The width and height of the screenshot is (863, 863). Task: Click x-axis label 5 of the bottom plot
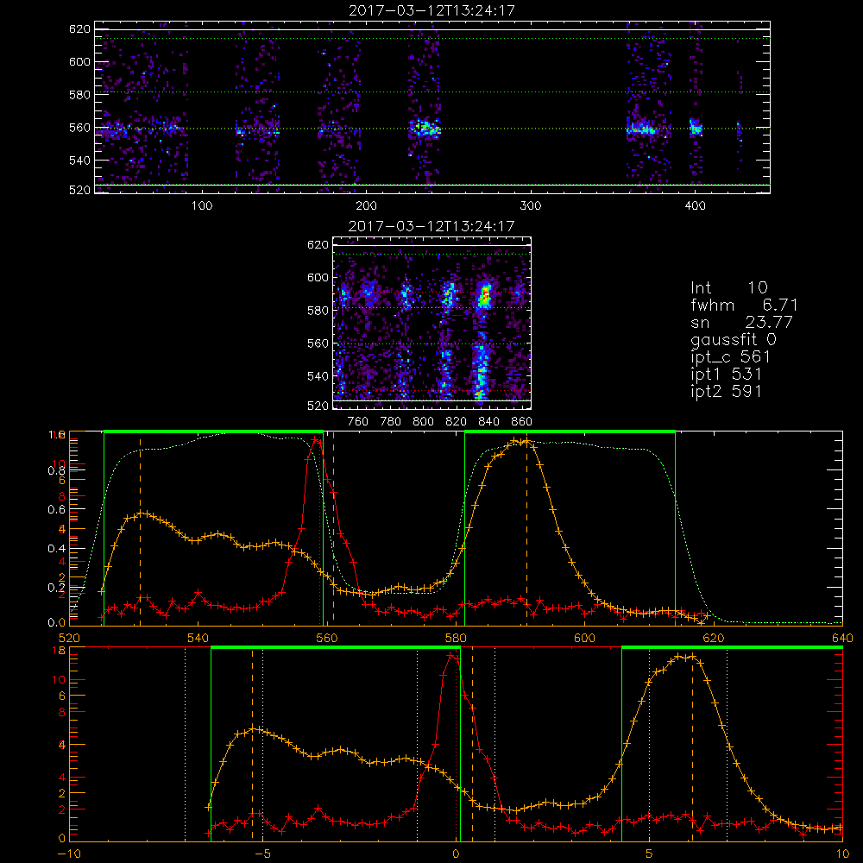pos(650,854)
